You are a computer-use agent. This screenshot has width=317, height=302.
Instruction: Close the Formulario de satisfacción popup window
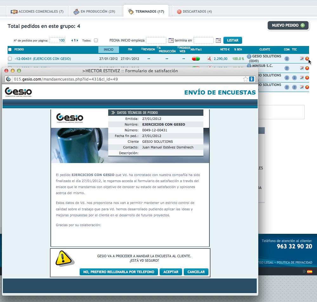[x=6, y=71]
